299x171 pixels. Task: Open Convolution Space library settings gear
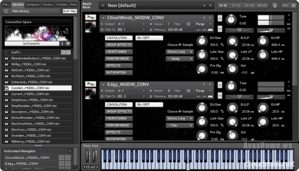point(68,43)
